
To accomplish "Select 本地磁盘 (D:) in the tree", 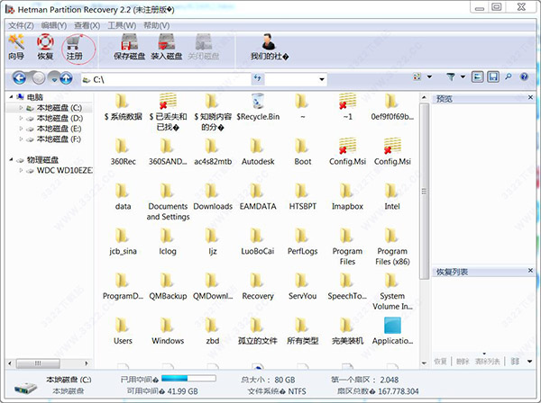I will click(x=60, y=118).
